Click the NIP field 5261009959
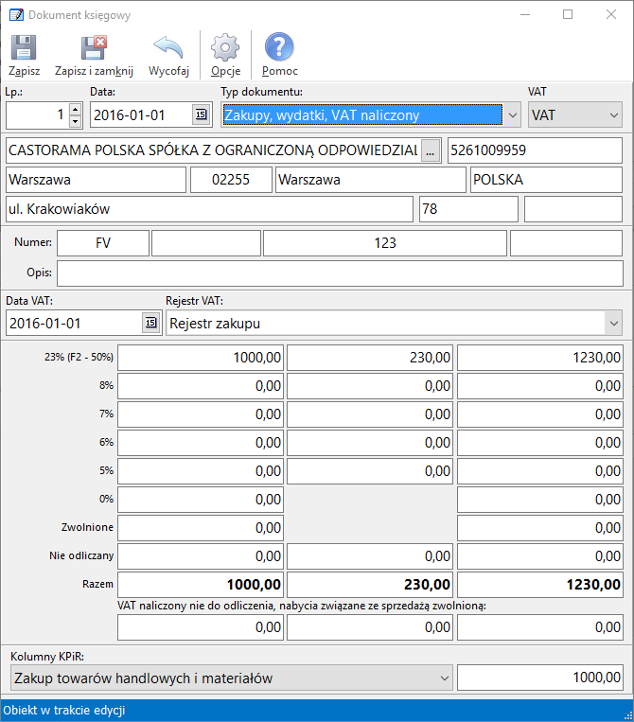This screenshot has width=634, height=722. 534,150
